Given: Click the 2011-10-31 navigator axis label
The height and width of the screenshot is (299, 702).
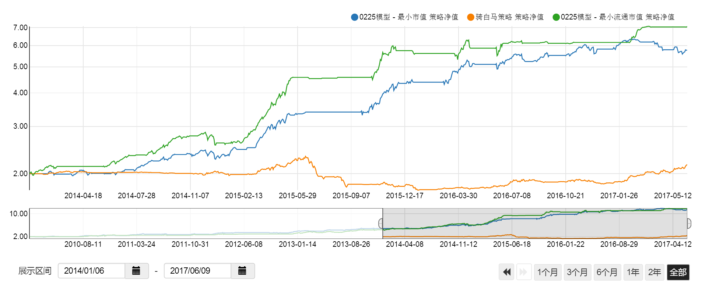Looking at the screenshot, I should (190, 244).
